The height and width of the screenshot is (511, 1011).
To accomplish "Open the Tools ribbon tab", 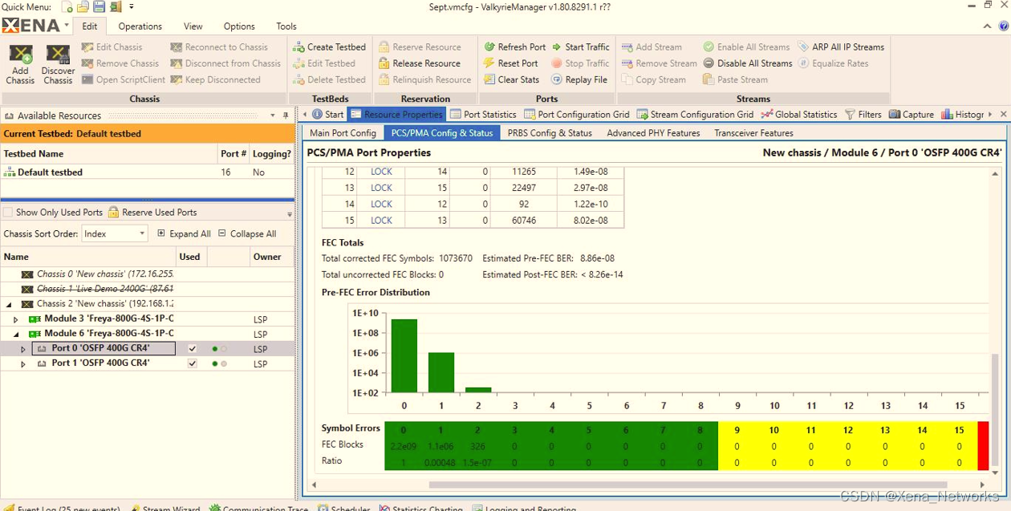I will [x=286, y=26].
